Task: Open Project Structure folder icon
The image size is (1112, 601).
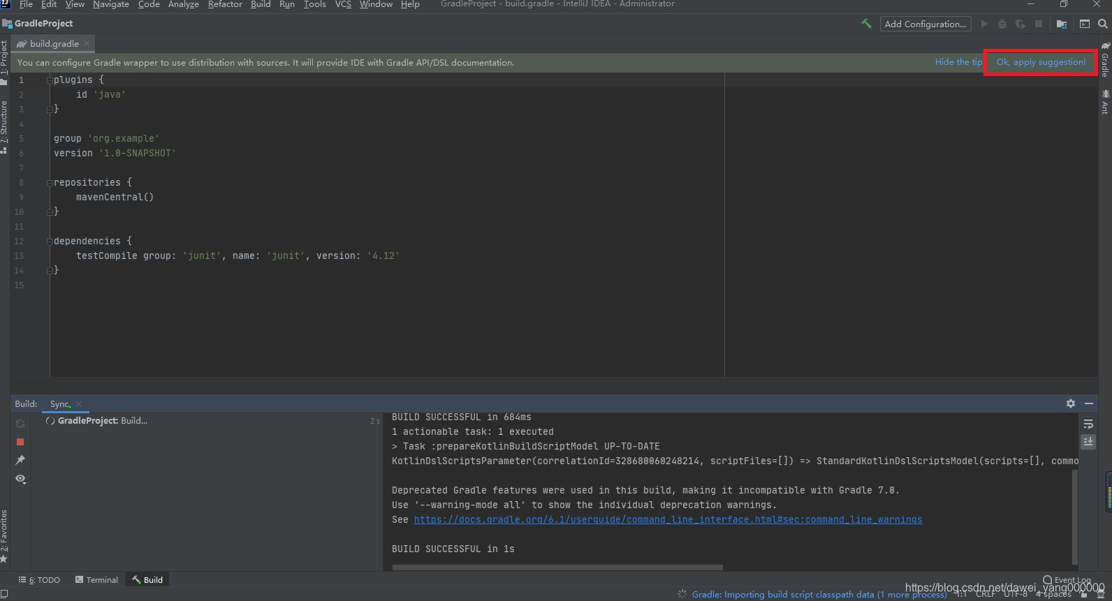Action: coord(1062,24)
